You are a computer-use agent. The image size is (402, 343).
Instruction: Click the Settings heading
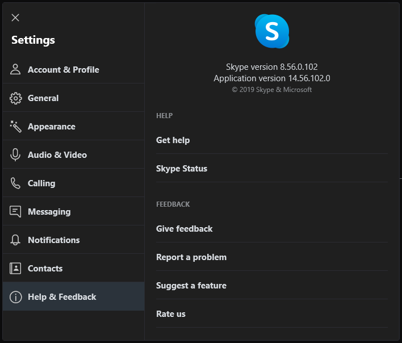pos(33,40)
